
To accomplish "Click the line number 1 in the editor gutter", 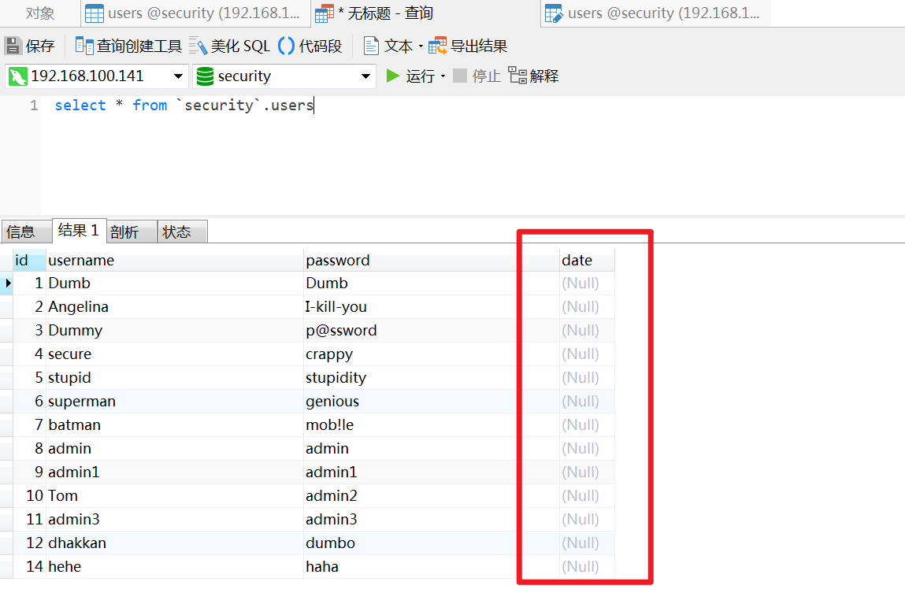I will [34, 105].
